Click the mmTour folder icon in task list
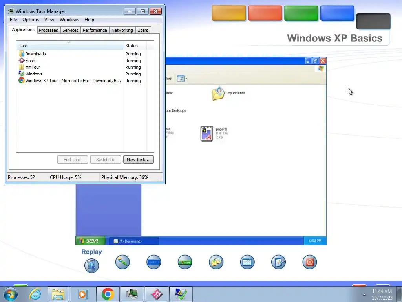Viewport: 402px width, 302px height. pos(22,67)
